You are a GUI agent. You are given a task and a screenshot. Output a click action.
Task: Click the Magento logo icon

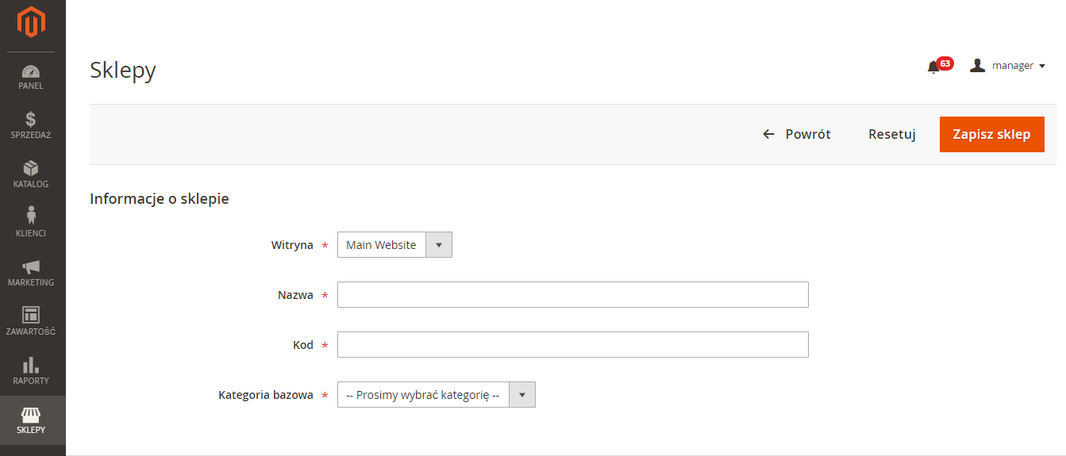31,22
